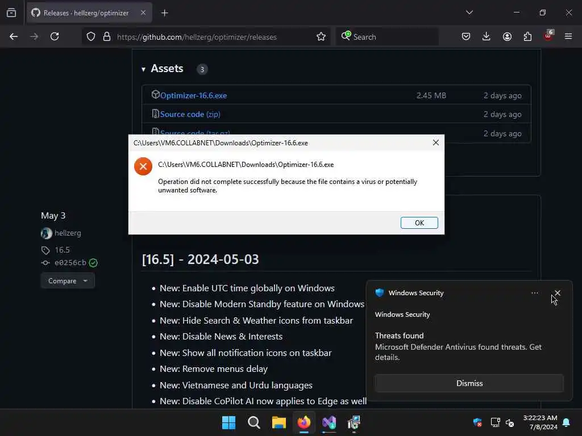Reload the page with the refresh icon

(55, 37)
